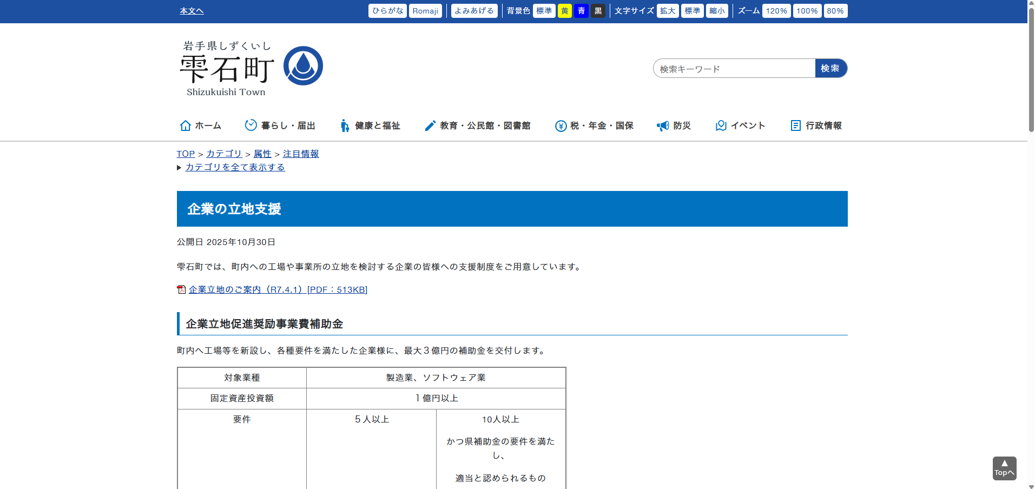
Task: Click the 対象業種 table cell
Action: pos(242,378)
